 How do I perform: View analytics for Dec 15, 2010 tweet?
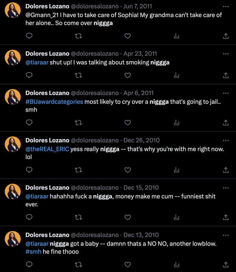(x=177, y=217)
